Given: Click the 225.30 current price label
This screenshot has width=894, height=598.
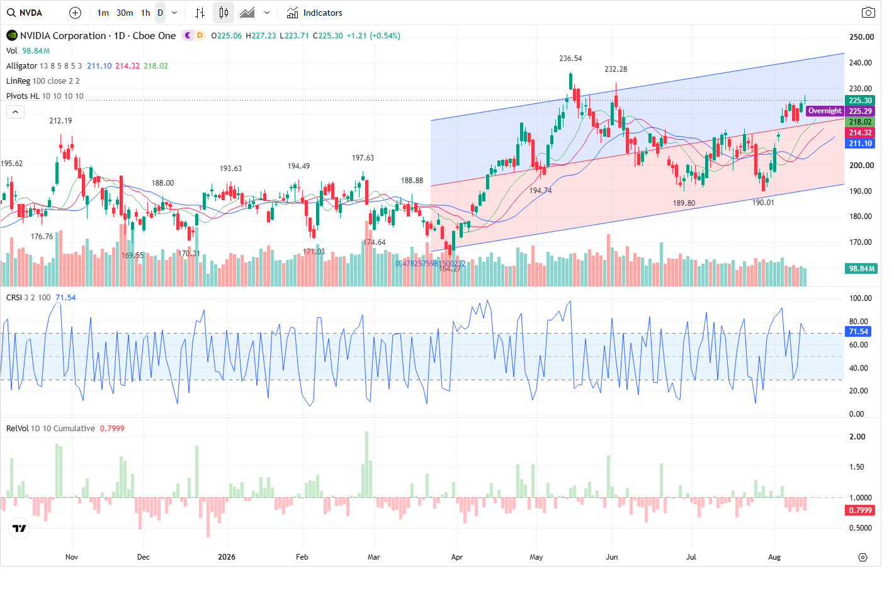Looking at the screenshot, I should (860, 101).
